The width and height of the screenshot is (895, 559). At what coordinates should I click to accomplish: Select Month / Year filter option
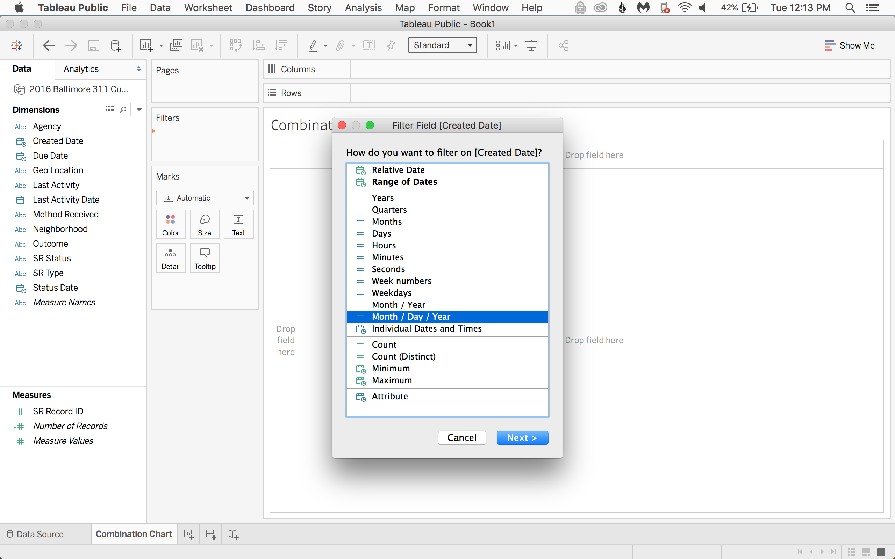[447, 305]
